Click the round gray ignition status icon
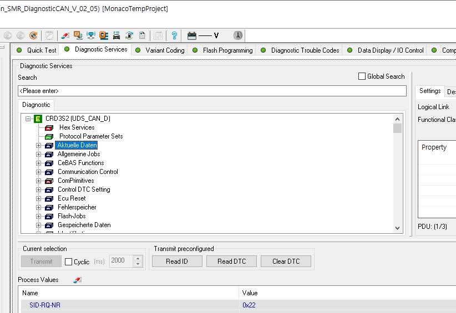The height and width of the screenshot is (313, 456). pos(238,35)
